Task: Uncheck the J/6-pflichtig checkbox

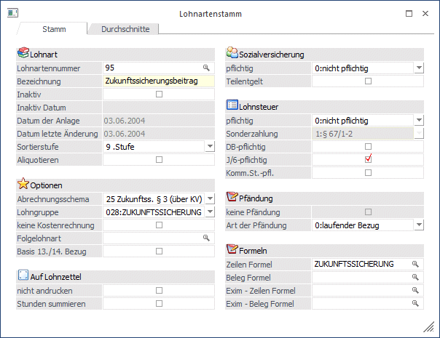Action: pyautogui.click(x=368, y=159)
